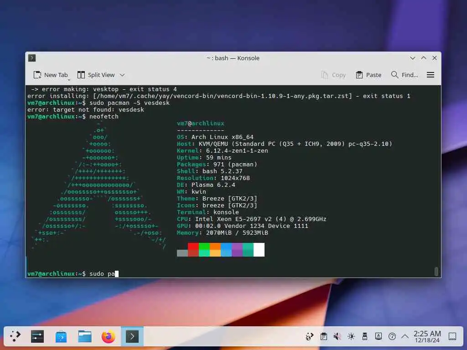Maximize the Konsole window
This screenshot has width=467, height=350.
(424, 58)
